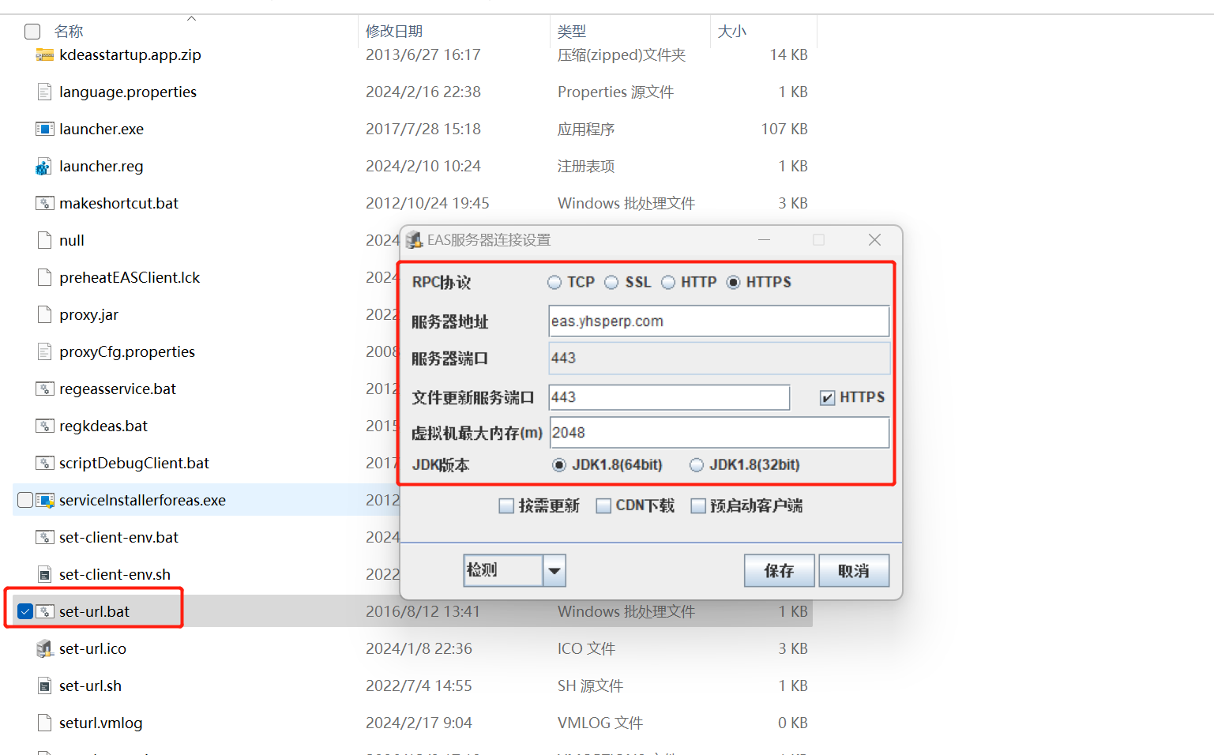Click the proxy.jar file icon
The width and height of the screenshot is (1214, 755).
pyautogui.click(x=45, y=315)
